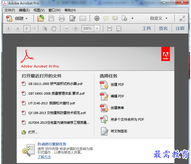The height and width of the screenshot is (164, 191).
Task: Click the previous page up arrow
Action: [9, 29]
